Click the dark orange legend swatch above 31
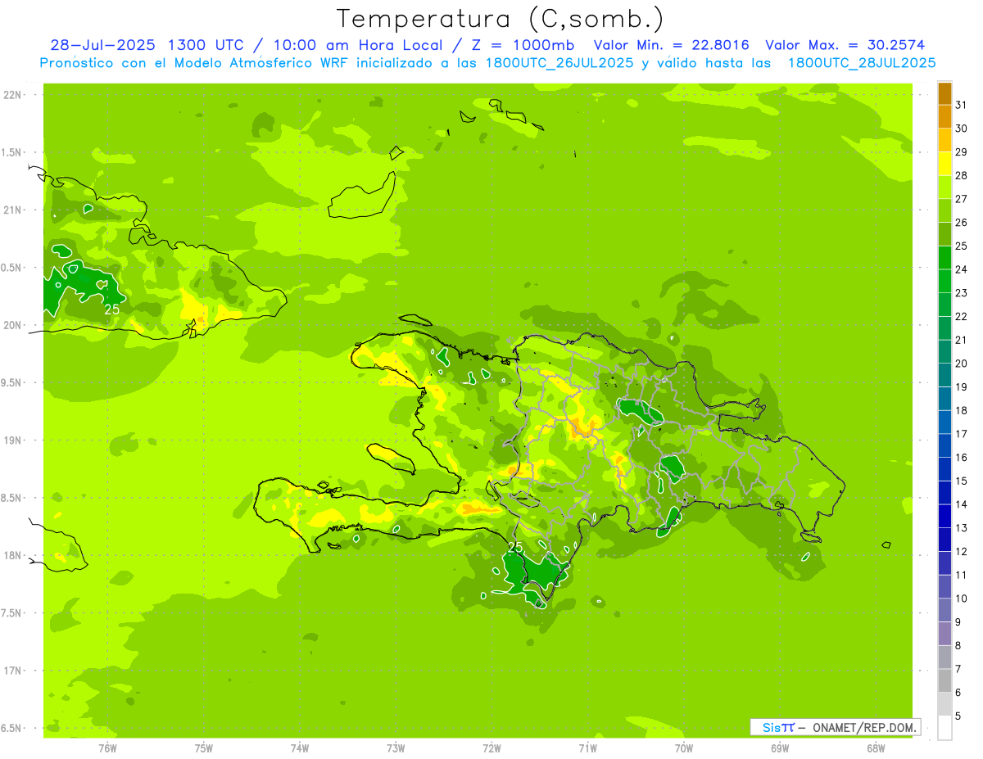 [944, 93]
